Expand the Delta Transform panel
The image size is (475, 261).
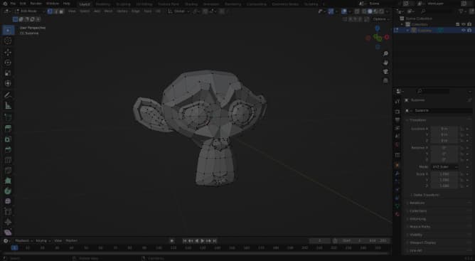(x=426, y=195)
